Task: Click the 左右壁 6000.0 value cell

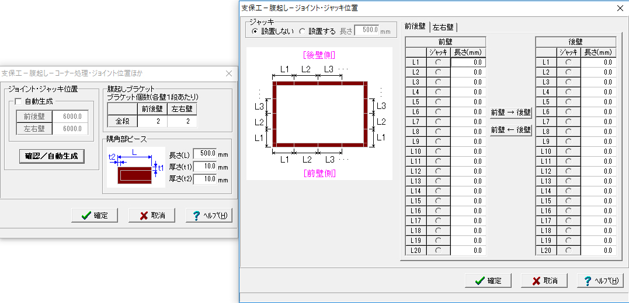Action: [71, 129]
